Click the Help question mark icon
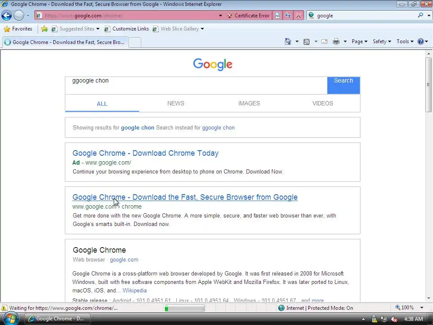Viewport: 433px width, 325px height. (x=421, y=42)
